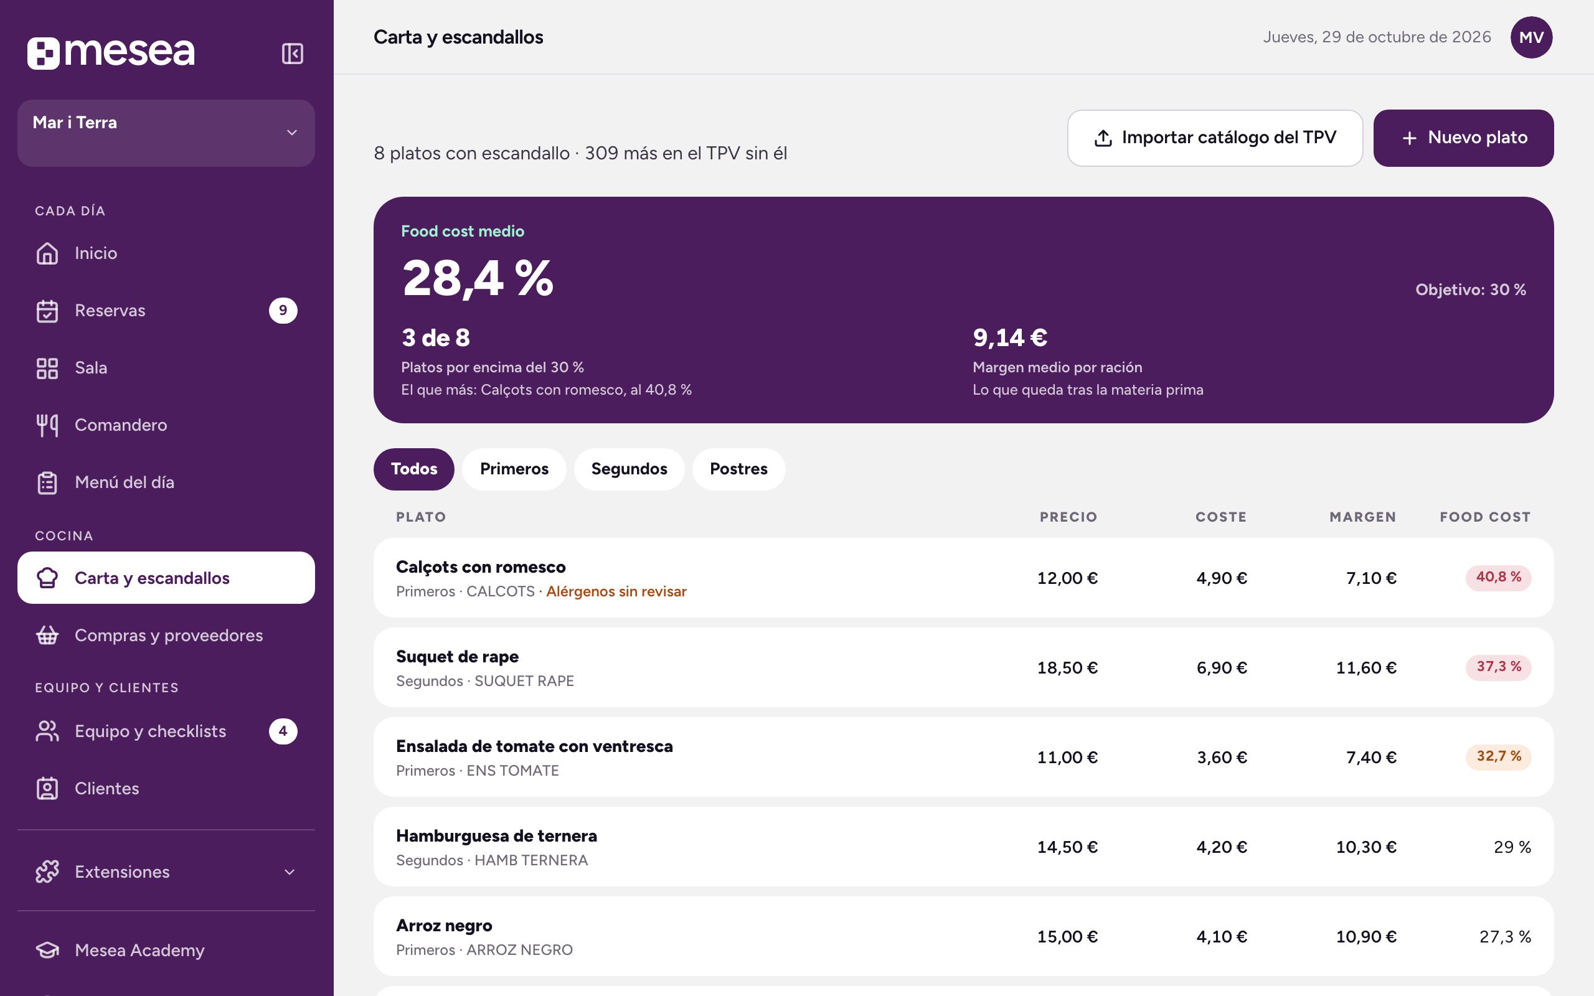Click the plus icon in Nuevo plato
The width and height of the screenshot is (1594, 996).
pyautogui.click(x=1409, y=138)
